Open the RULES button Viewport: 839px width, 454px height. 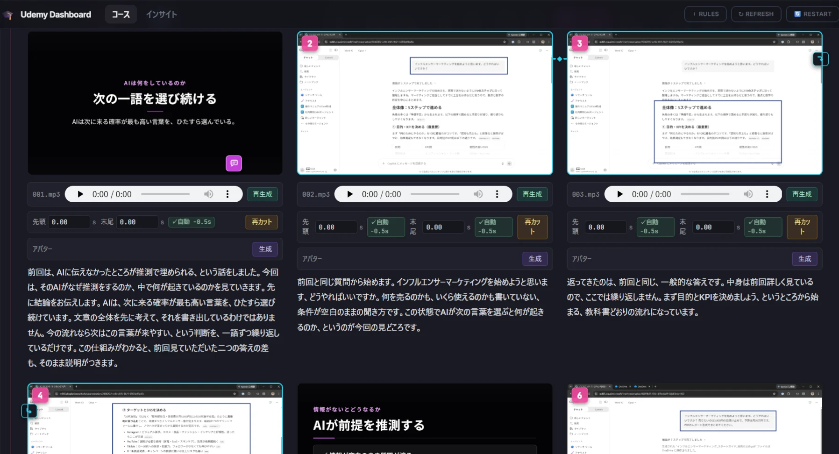coord(705,14)
